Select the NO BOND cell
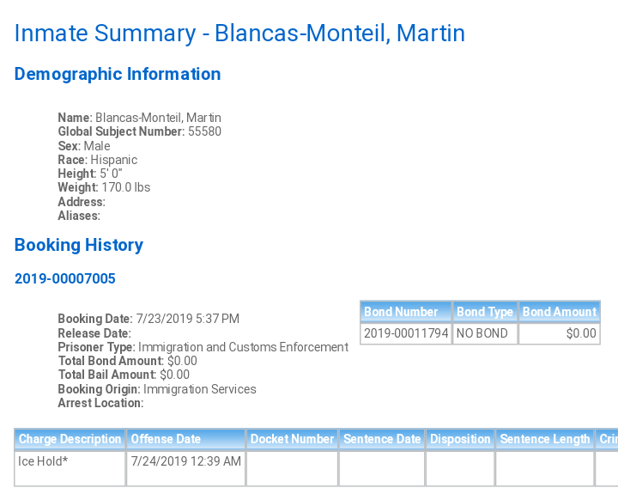The height and width of the screenshot is (500, 618). coord(485,333)
